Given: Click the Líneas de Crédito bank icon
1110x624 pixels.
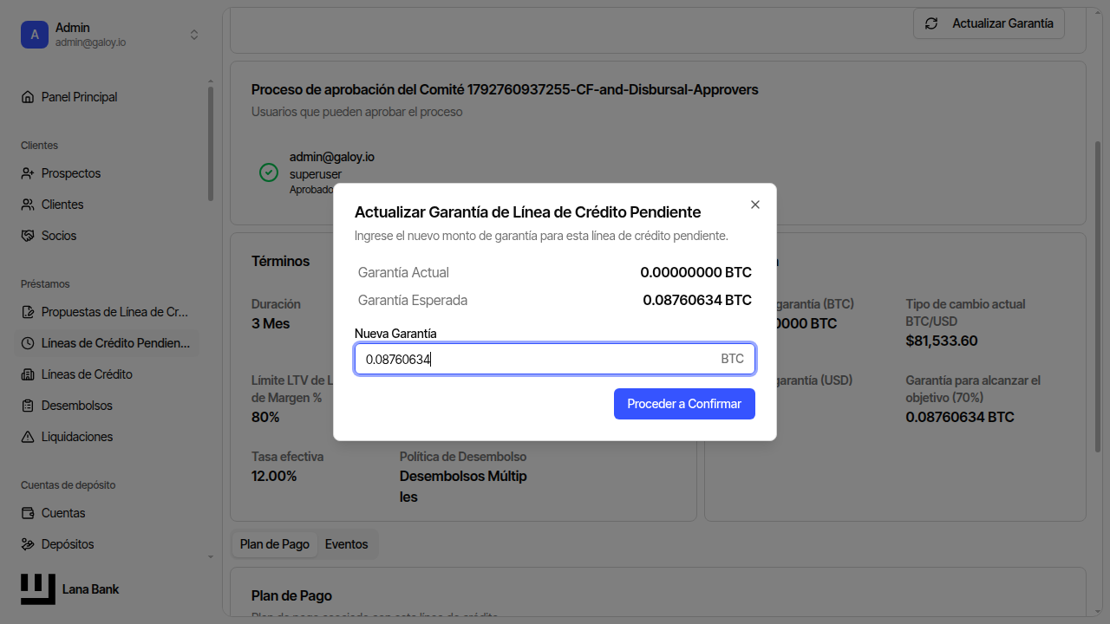Looking at the screenshot, I should tap(28, 374).
